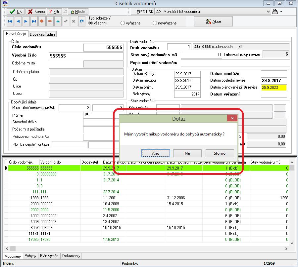298x267 pixels.
Task: Click the Dodavatel column header
Action: coord(91,162)
